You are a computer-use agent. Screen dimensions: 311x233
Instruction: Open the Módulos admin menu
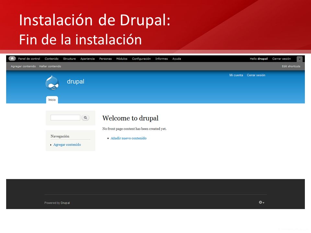122,59
